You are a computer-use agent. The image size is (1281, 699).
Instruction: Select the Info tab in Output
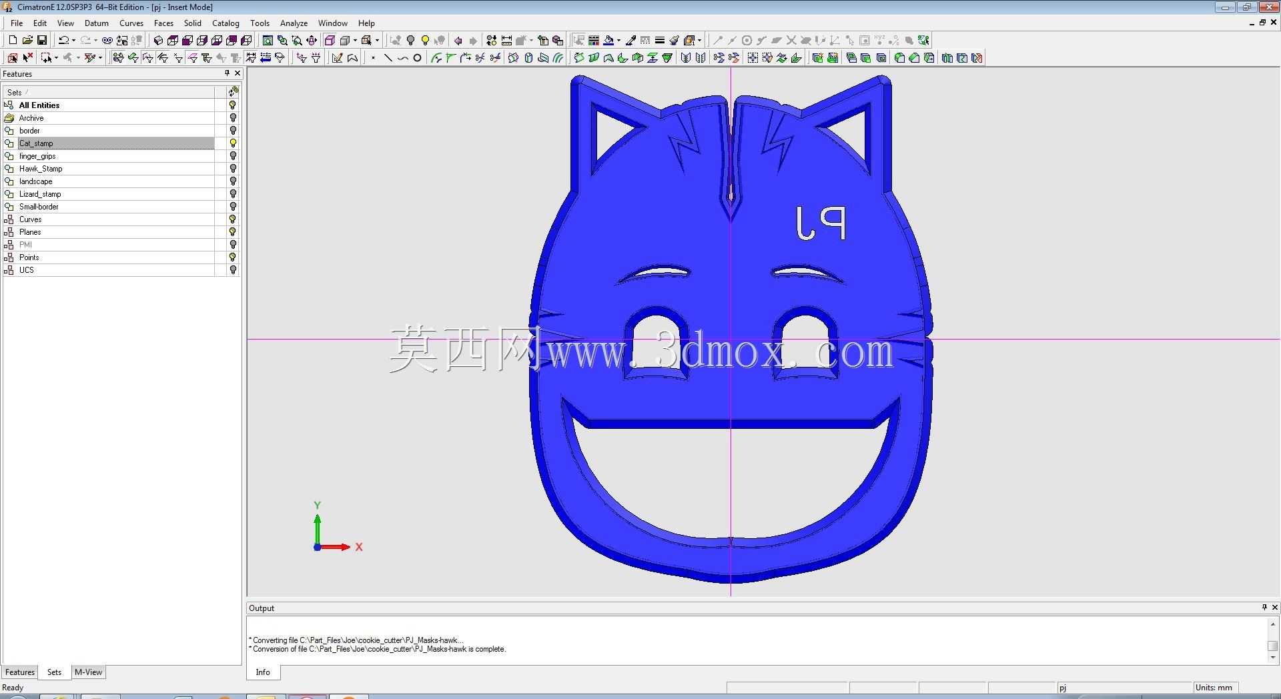pos(263,672)
